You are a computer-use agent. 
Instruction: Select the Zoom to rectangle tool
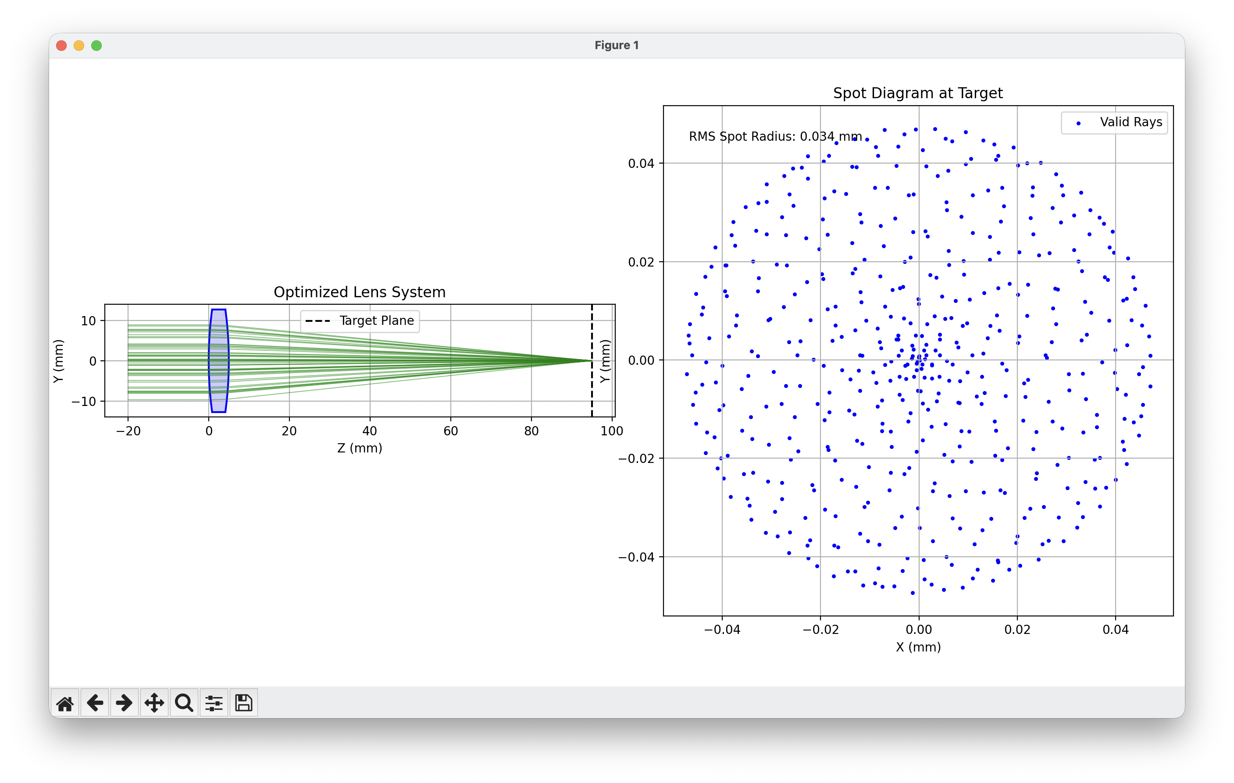184,703
